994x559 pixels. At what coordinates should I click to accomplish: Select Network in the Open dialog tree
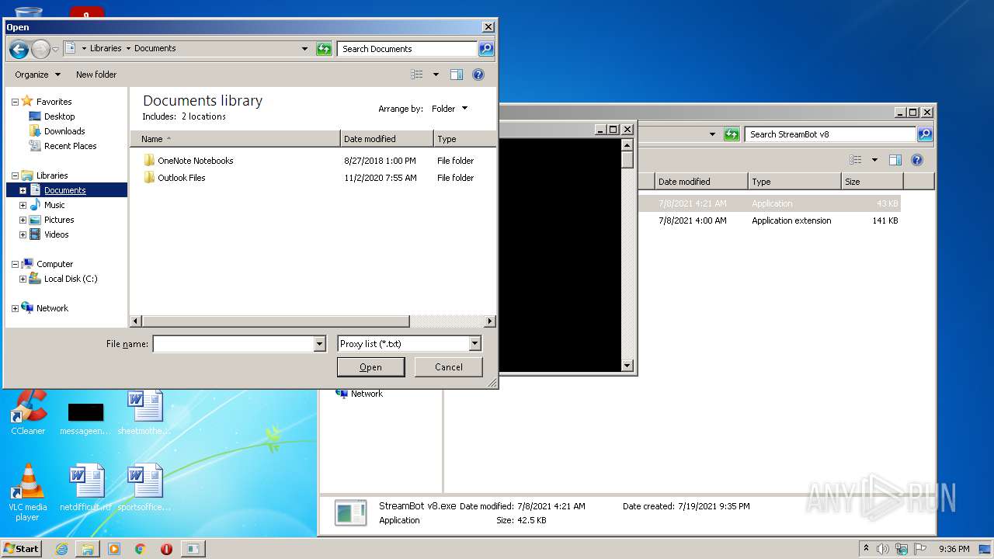[x=52, y=308]
